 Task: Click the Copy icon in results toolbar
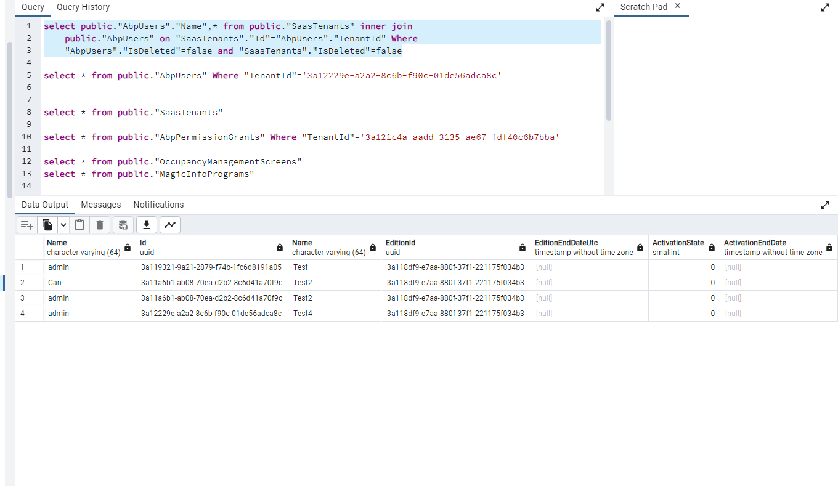click(47, 225)
